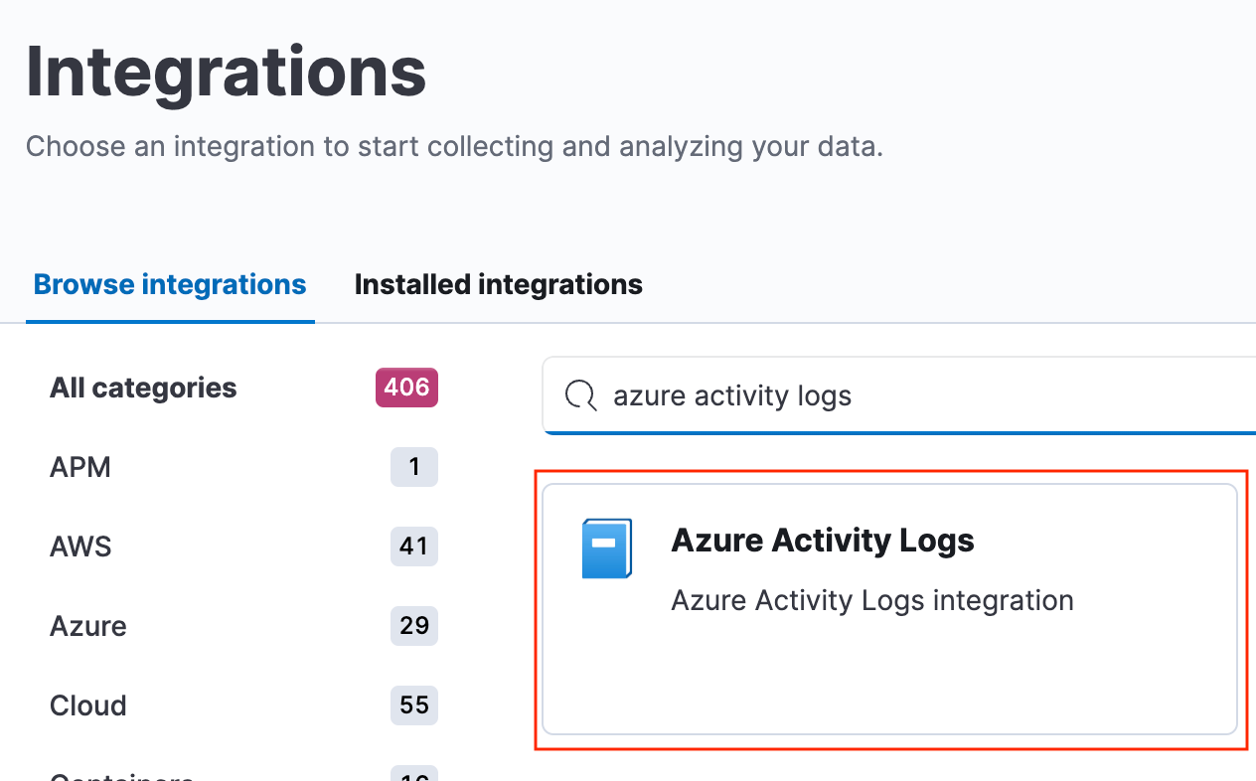The height and width of the screenshot is (781, 1256).
Task: Filter integrations by AWS category
Action: pyautogui.click(x=79, y=547)
